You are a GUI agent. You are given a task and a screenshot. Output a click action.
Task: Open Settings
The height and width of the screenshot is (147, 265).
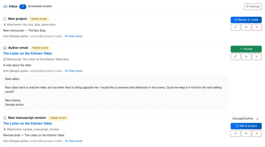click(x=253, y=7)
